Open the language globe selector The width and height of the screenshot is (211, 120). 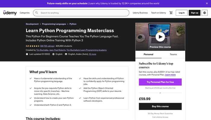(205, 13)
